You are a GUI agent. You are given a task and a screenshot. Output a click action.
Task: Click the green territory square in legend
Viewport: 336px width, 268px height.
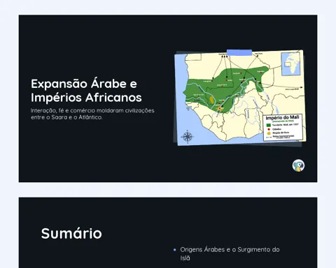[269, 125]
